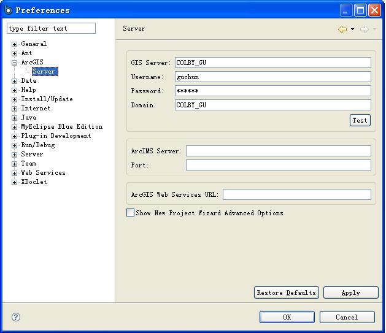386x333 pixels.
Task: Open the back history dropdown arrow
Action: (x=352, y=29)
